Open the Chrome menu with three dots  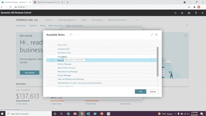(203, 7)
